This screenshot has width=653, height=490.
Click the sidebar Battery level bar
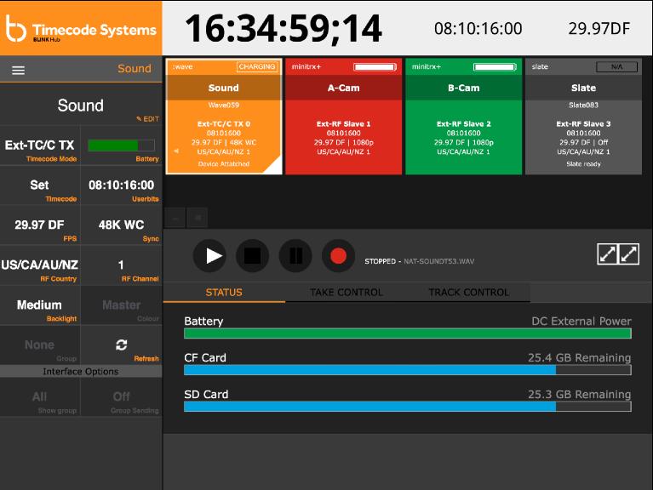121,145
